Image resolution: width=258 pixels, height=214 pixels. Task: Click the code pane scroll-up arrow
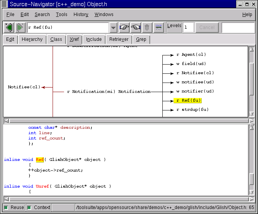pyautogui.click(x=252, y=127)
